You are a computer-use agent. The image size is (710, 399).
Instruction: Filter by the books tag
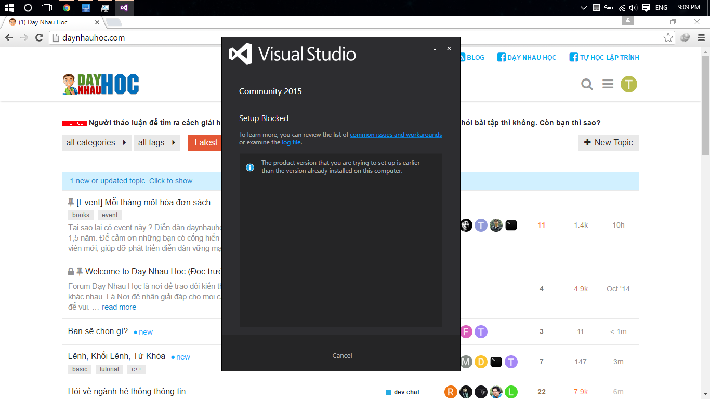81,215
